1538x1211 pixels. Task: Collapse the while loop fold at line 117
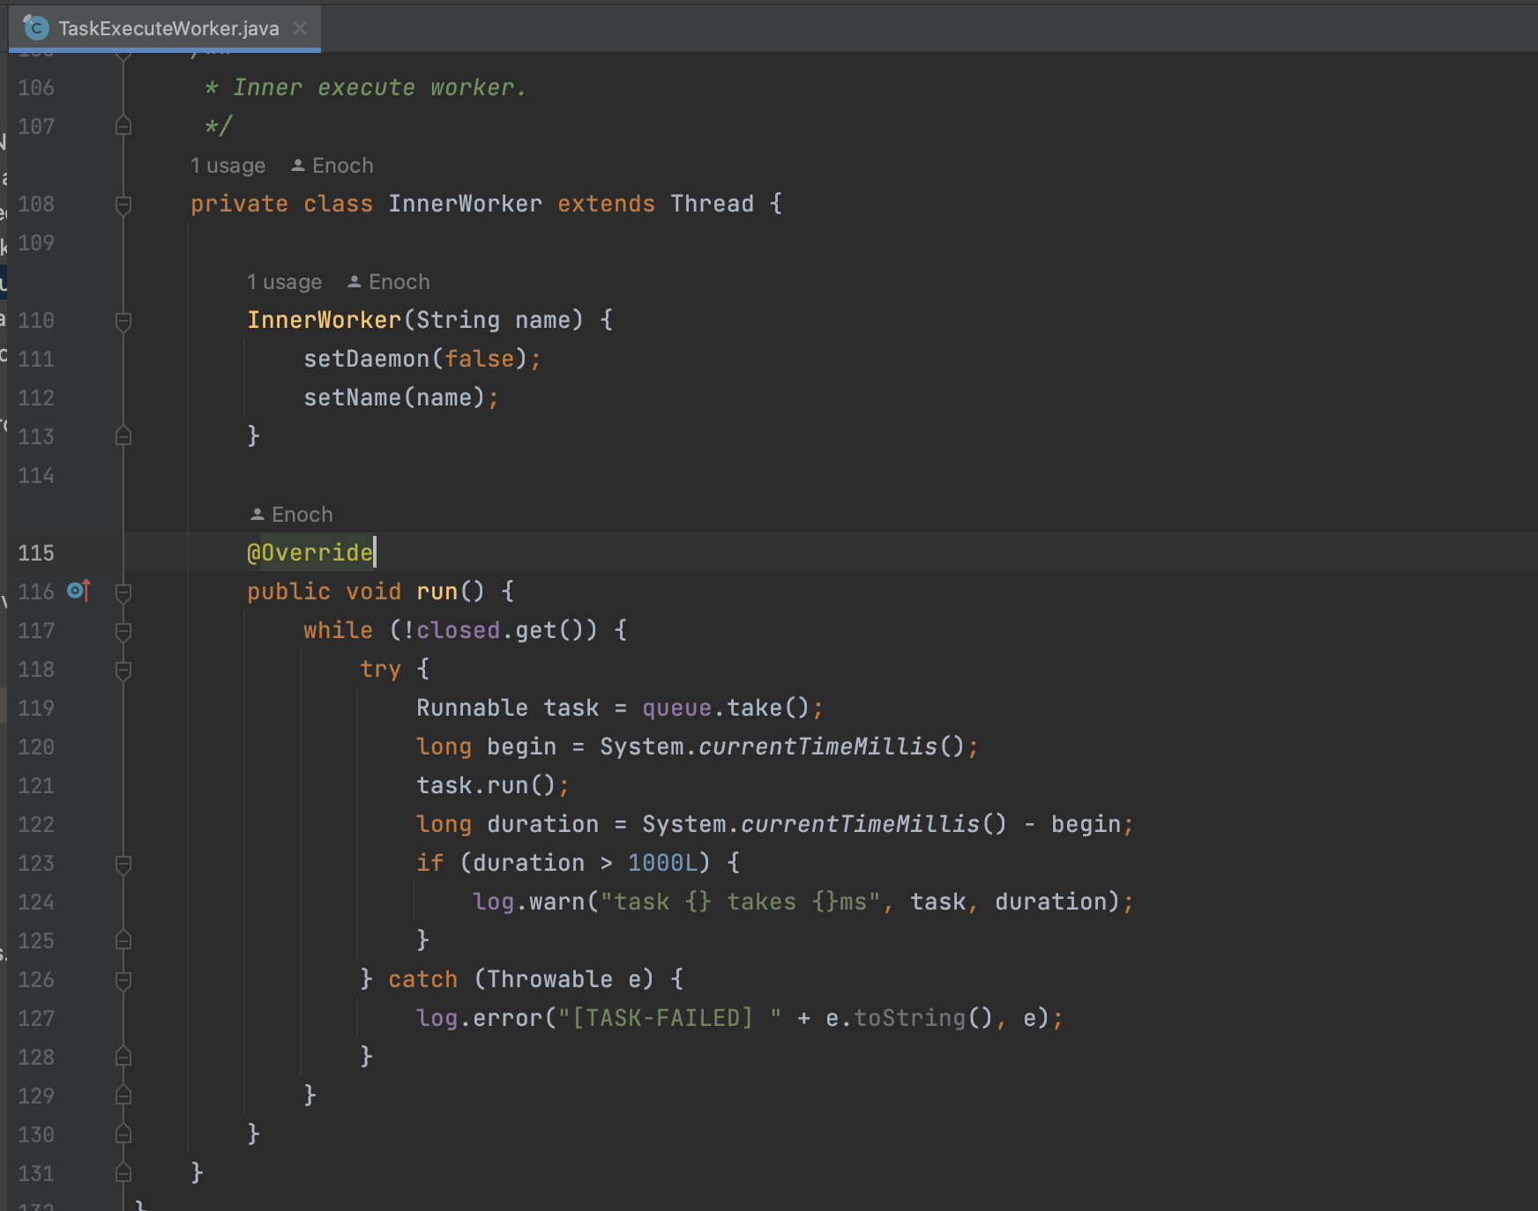(x=123, y=631)
